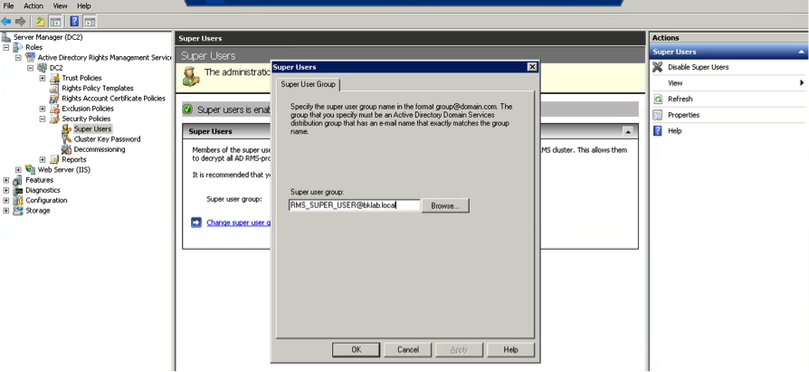Select Cluster Key Password node
809x372 pixels.
pos(107,139)
